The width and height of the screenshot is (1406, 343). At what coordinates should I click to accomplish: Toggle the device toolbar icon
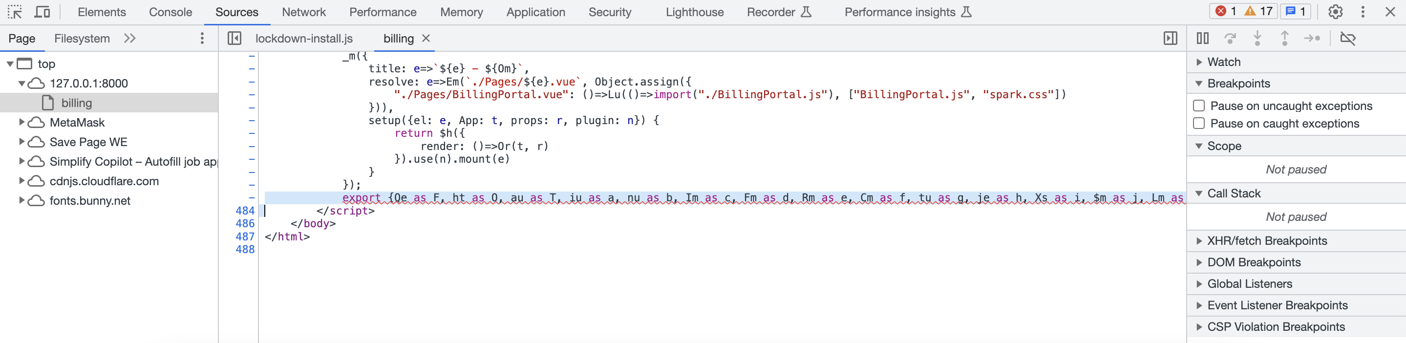click(x=42, y=12)
